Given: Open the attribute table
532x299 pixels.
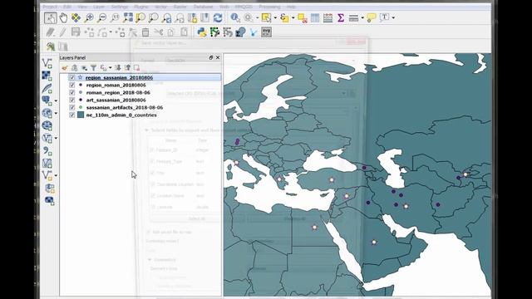Looking at the screenshot, I should (x=315, y=17).
